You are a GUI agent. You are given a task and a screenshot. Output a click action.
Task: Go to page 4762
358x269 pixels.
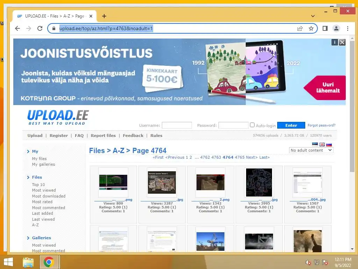(x=205, y=157)
